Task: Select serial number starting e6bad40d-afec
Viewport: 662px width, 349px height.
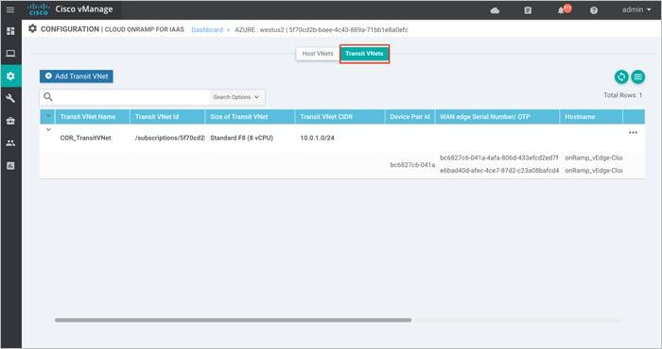Action: click(499, 171)
